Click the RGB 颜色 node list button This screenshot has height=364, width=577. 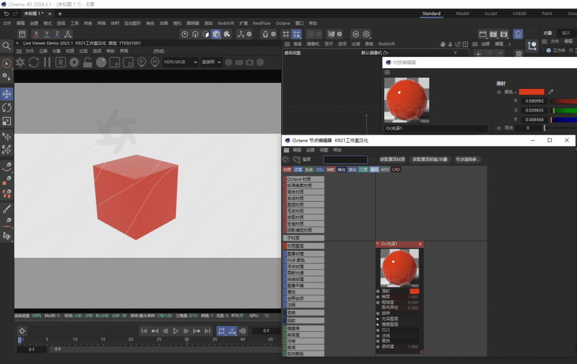click(304, 260)
